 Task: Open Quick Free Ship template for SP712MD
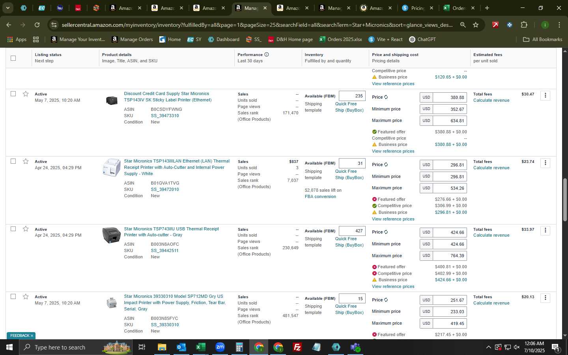[349, 309]
